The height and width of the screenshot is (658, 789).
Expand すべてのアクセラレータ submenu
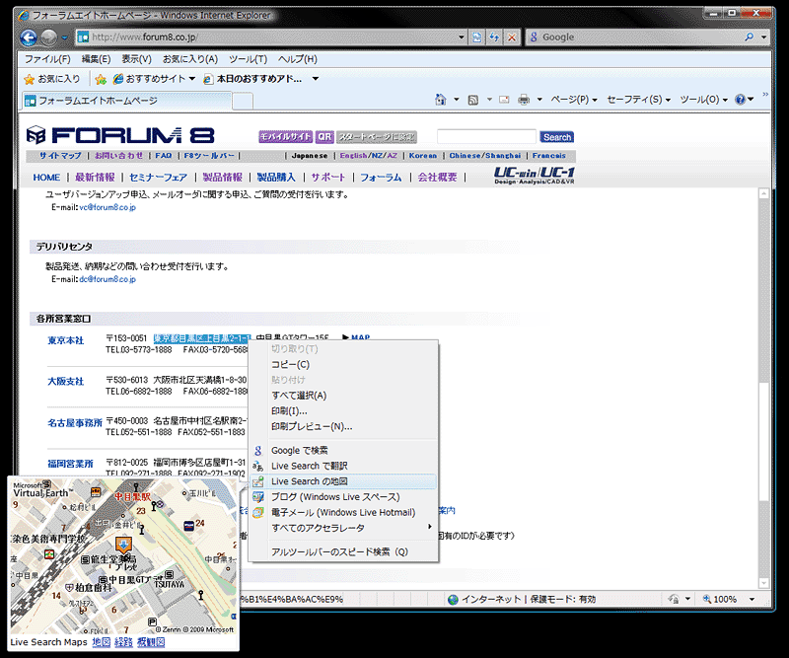tap(343, 528)
